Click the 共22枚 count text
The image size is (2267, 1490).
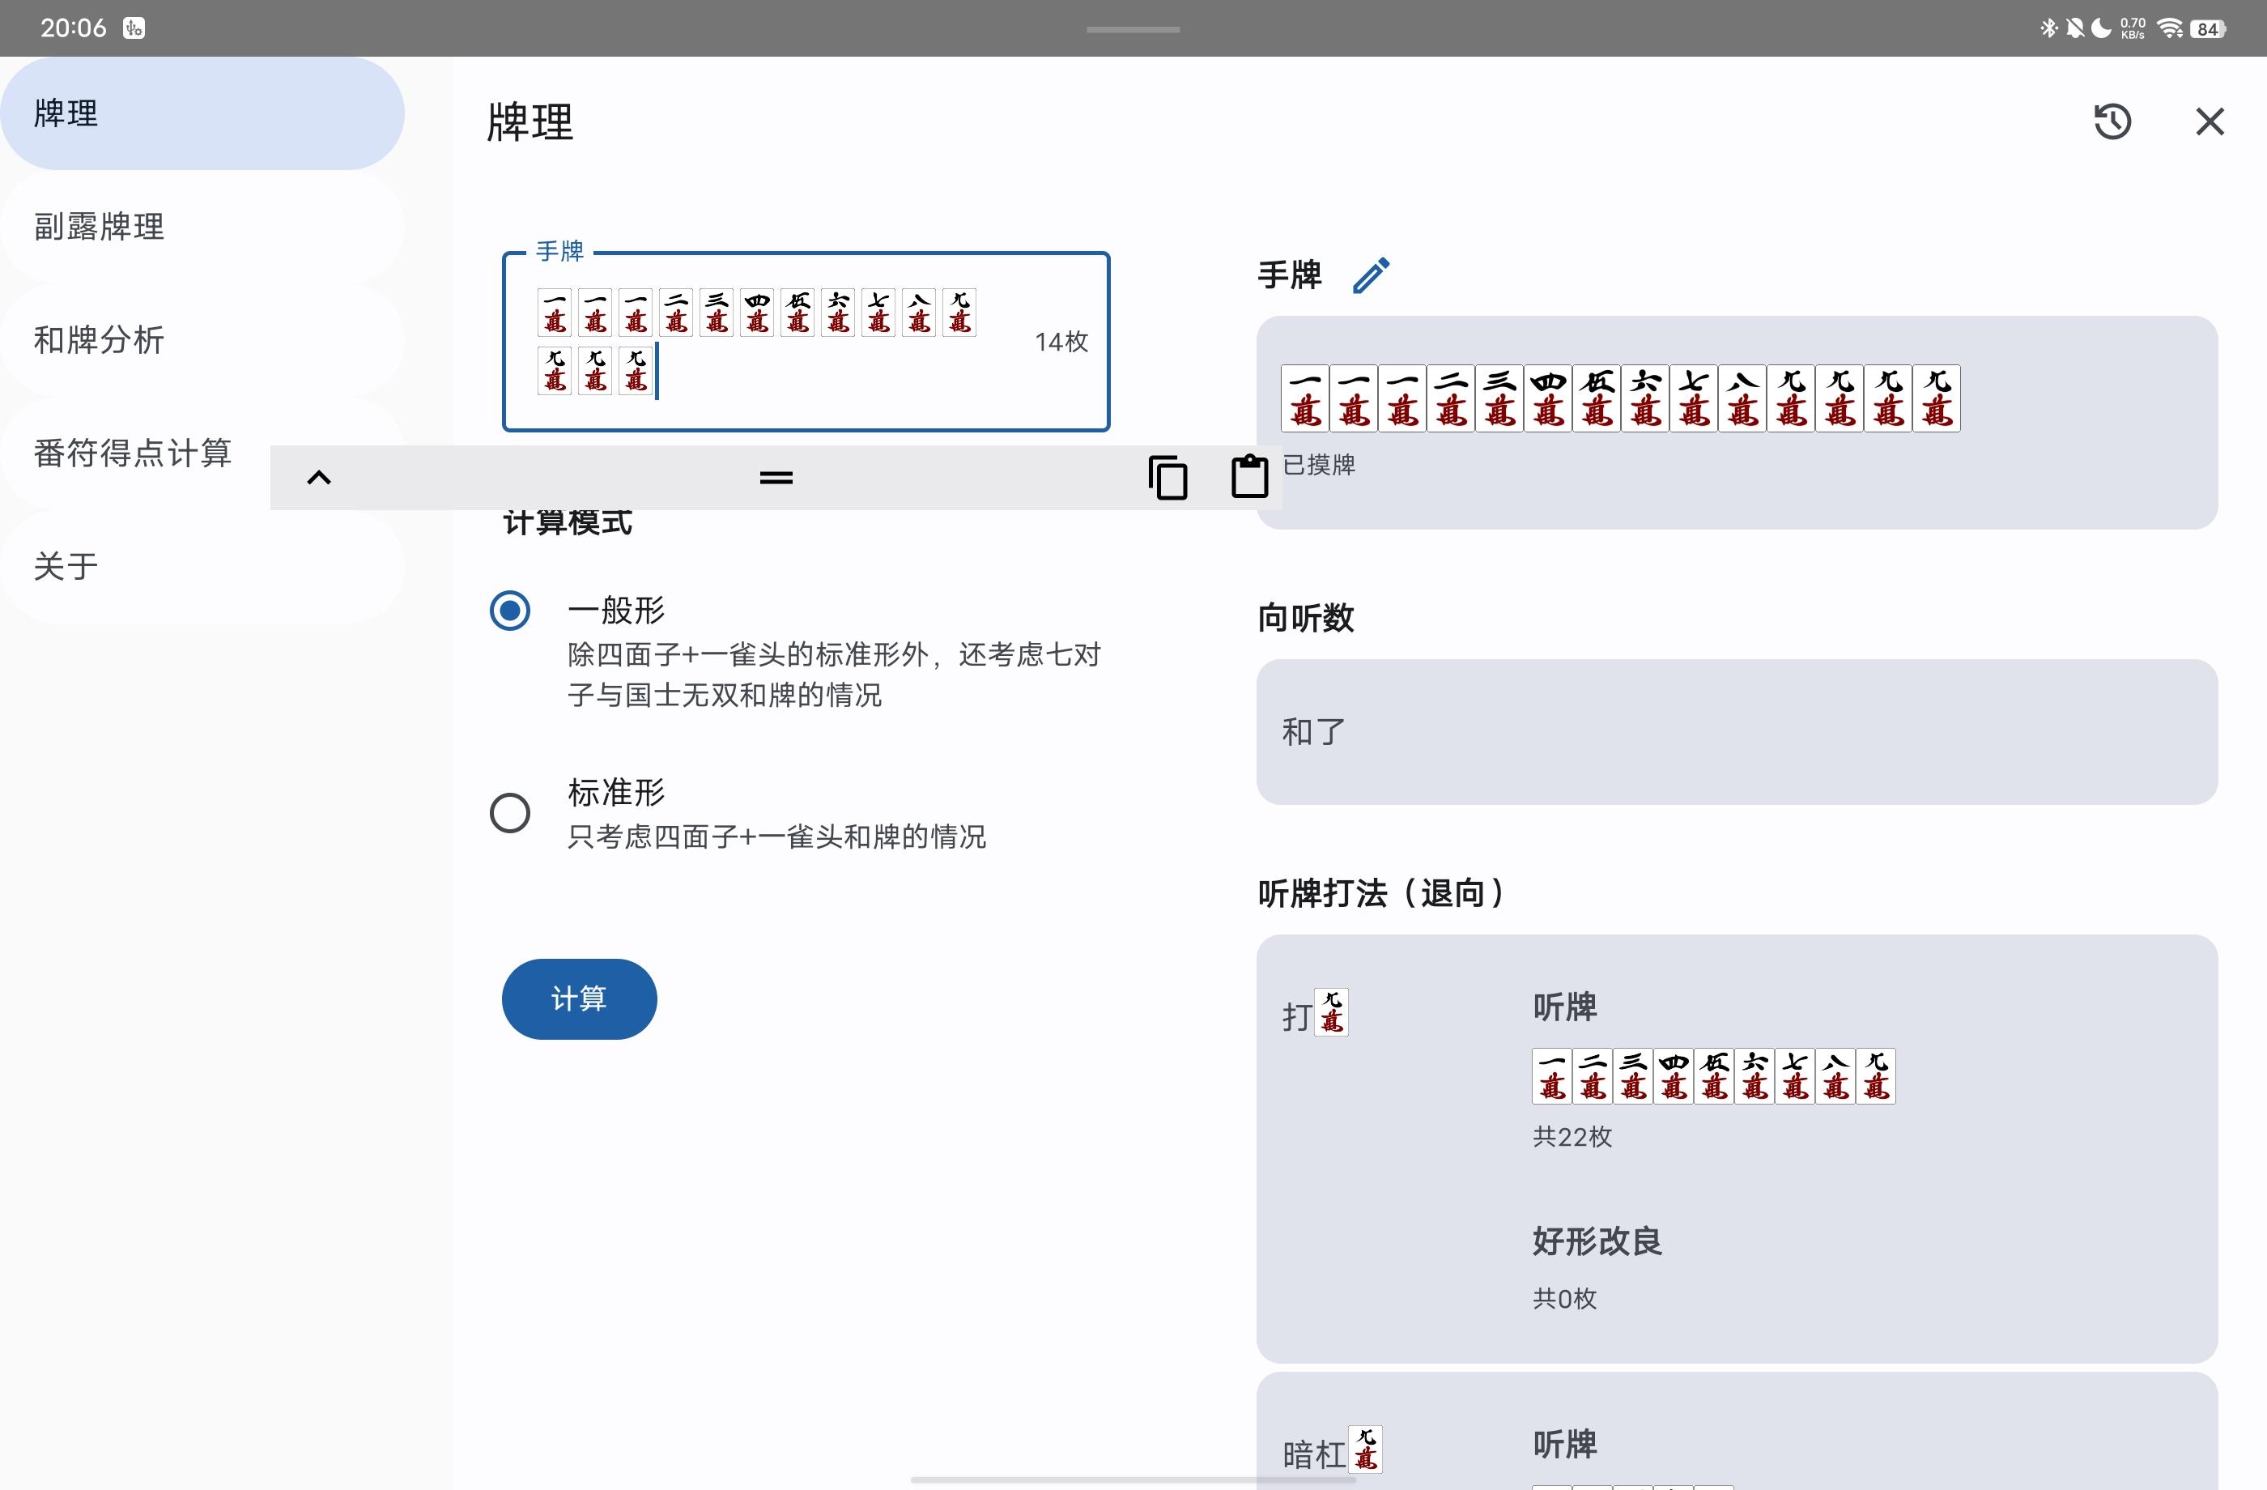(1572, 1137)
